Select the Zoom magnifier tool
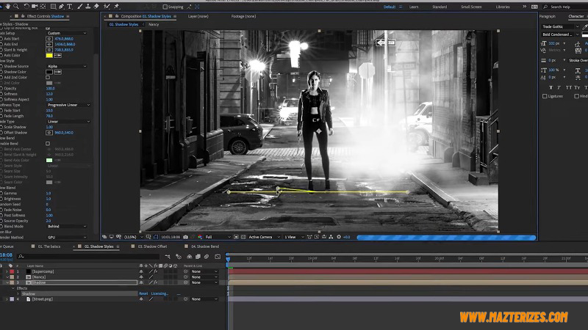 tap(16, 7)
